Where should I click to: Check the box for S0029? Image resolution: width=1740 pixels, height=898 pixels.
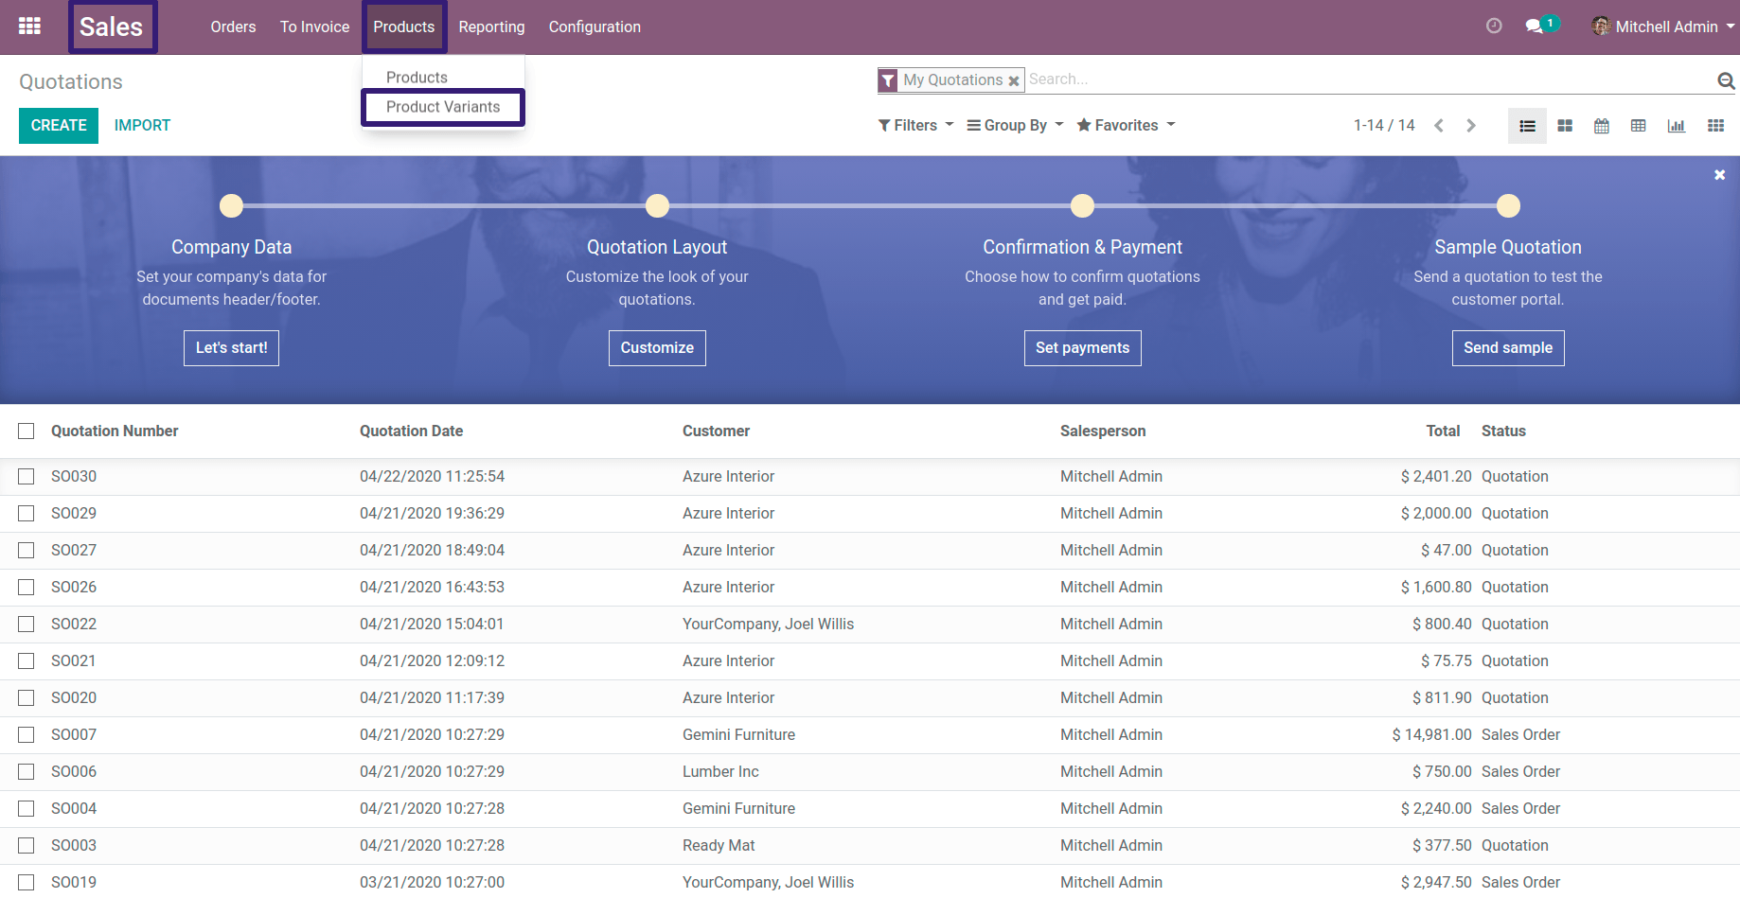click(27, 514)
